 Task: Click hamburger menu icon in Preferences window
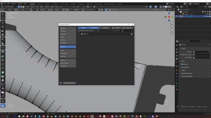[61, 83]
